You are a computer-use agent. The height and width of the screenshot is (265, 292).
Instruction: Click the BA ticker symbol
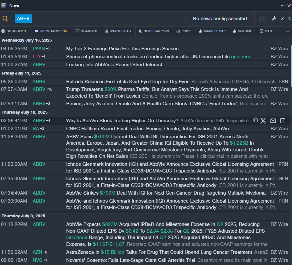[36, 129]
